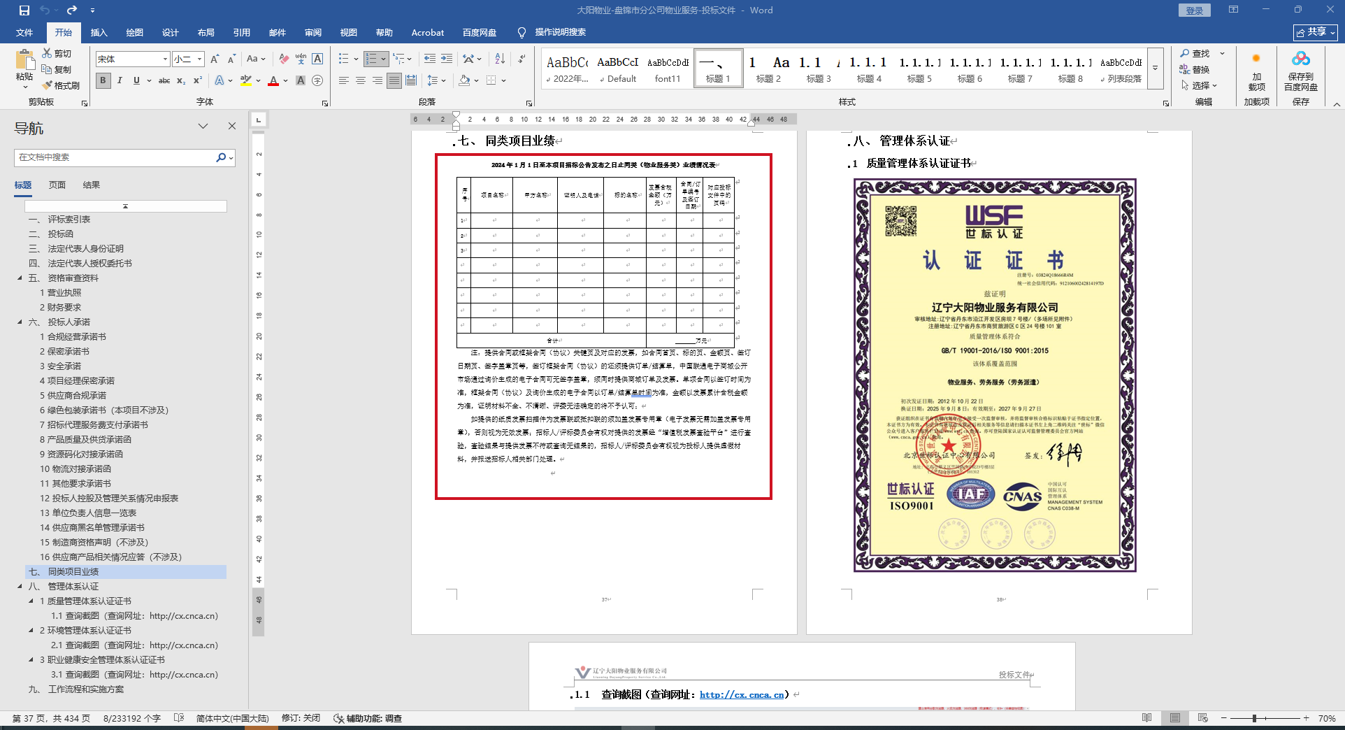Apply strikethrough formatting (abc)
The height and width of the screenshot is (730, 1345).
click(164, 80)
